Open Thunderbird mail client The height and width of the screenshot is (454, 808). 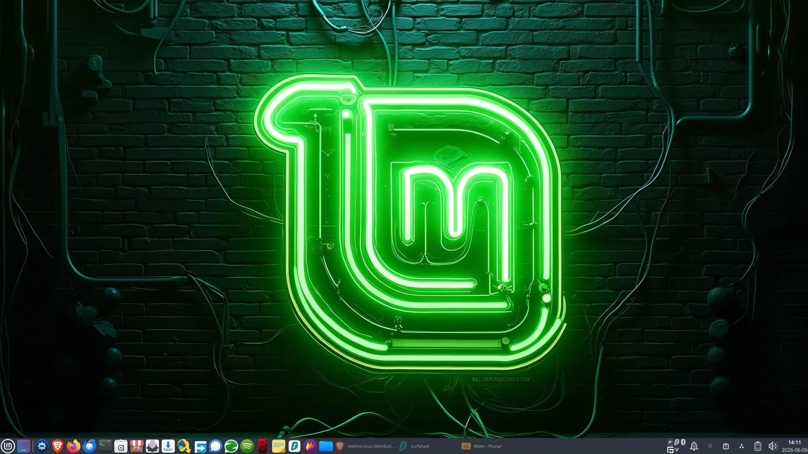coord(89,446)
